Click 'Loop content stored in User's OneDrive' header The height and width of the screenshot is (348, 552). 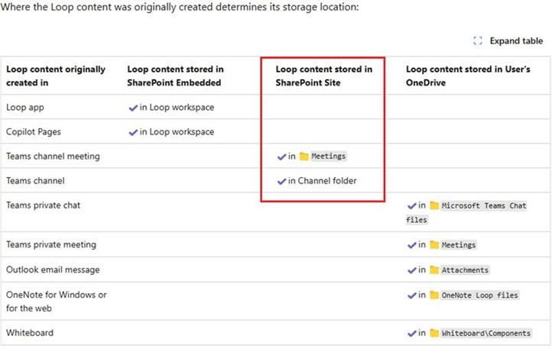468,76
